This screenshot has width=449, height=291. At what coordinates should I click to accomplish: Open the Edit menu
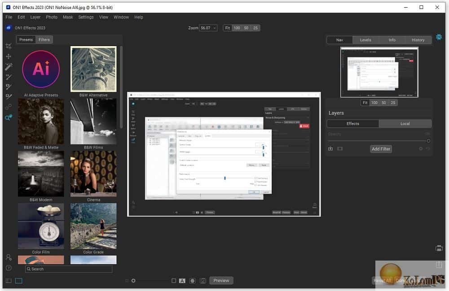21,17
